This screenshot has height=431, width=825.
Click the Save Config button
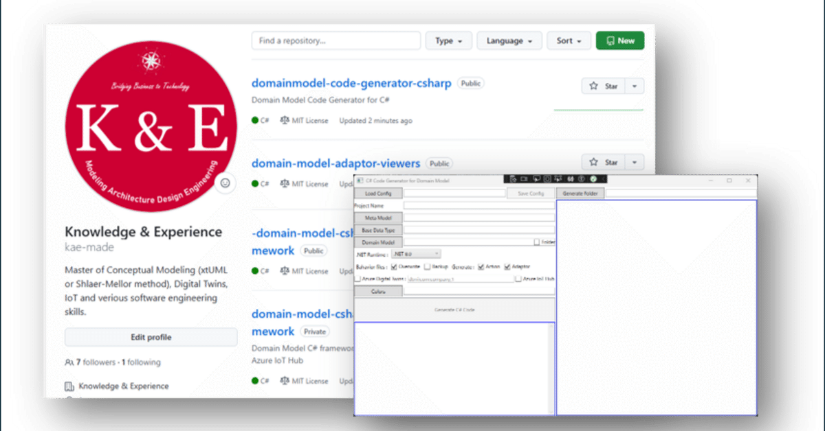point(531,194)
